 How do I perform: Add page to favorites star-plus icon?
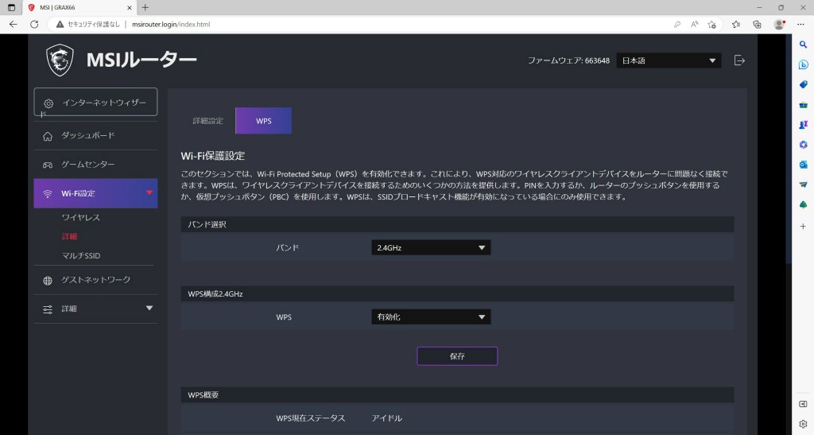pyautogui.click(x=711, y=25)
